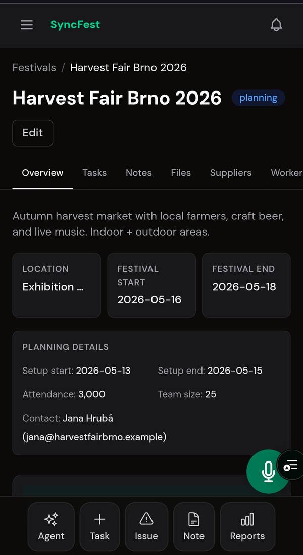Viewport: 303px width, 555px height.
Task: Open notifications bell
Action: (x=276, y=25)
